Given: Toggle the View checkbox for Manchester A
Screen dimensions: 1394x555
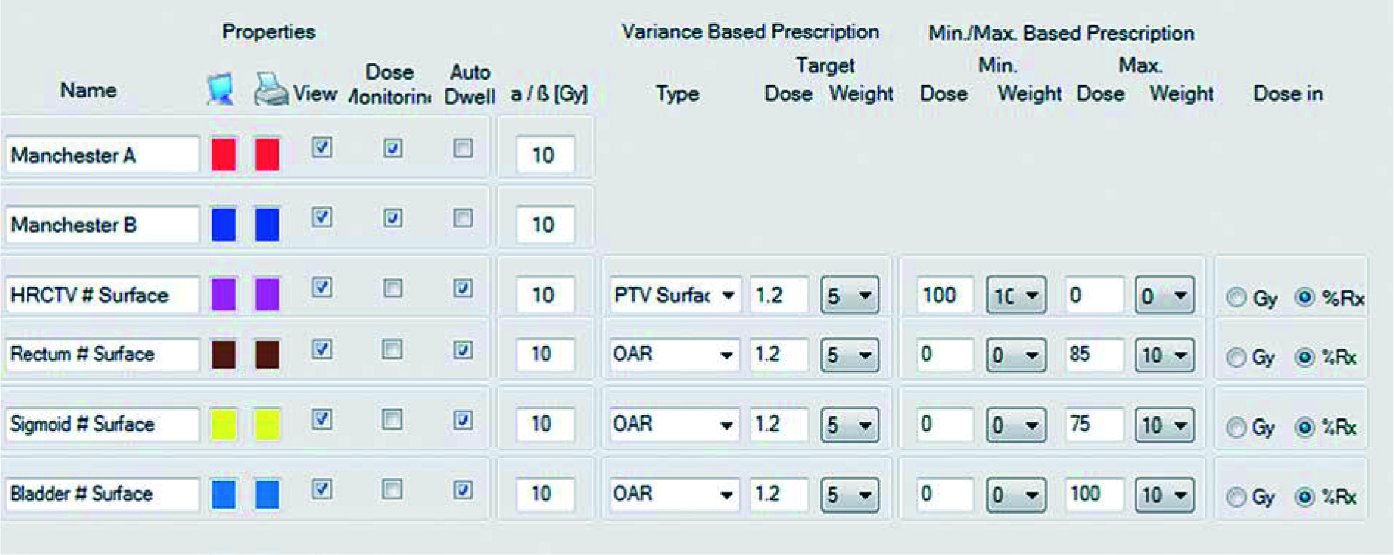Looking at the screenshot, I should coord(321,147).
